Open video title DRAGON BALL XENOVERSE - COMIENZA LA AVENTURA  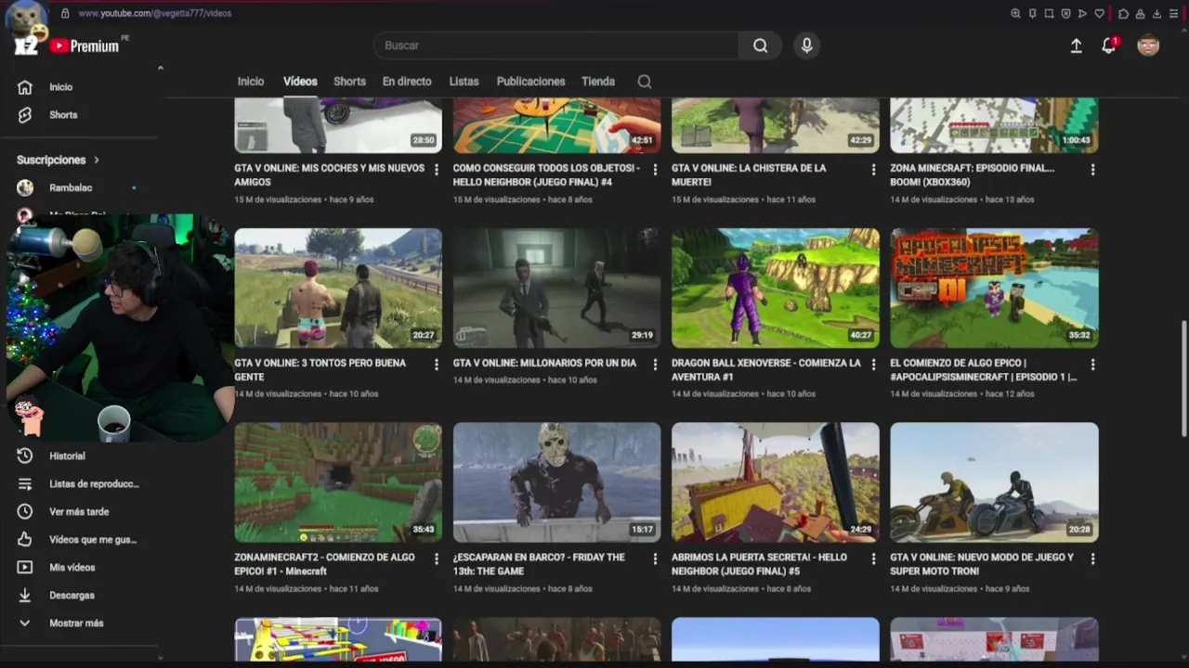point(765,370)
